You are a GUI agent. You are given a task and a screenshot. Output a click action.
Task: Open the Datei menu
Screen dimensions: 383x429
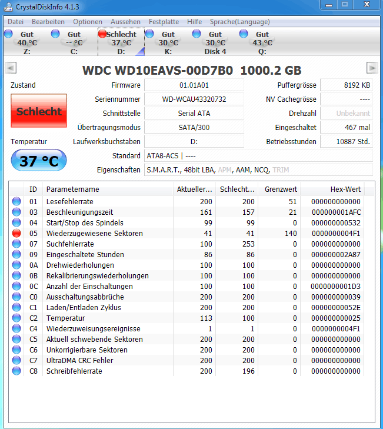[16, 22]
